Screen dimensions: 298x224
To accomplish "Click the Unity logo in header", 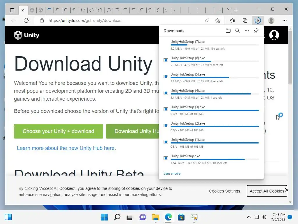I will click(x=26, y=35).
